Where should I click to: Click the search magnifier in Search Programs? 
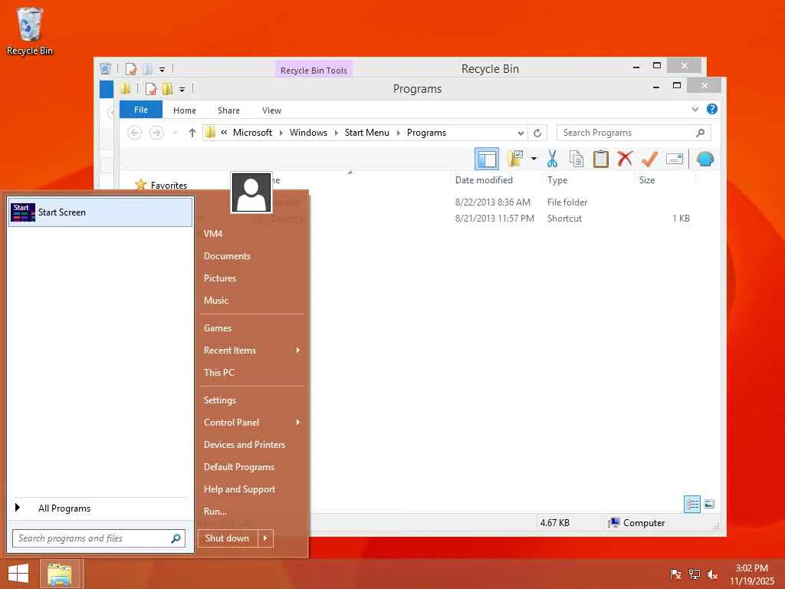tap(701, 133)
